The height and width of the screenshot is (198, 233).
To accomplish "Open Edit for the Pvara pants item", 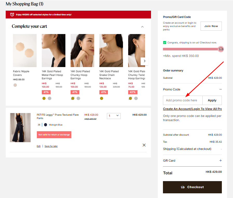I will click(38, 146).
